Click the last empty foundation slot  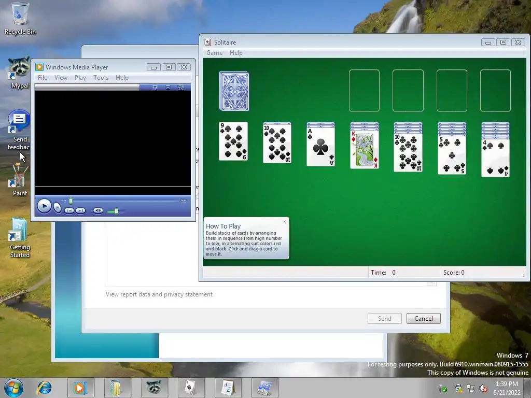(495, 90)
